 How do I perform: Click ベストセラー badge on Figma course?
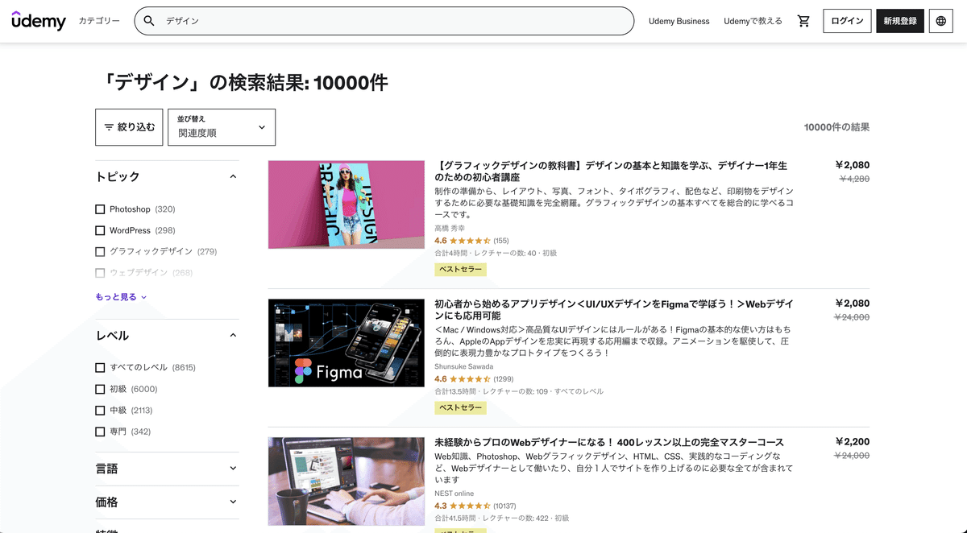point(460,408)
